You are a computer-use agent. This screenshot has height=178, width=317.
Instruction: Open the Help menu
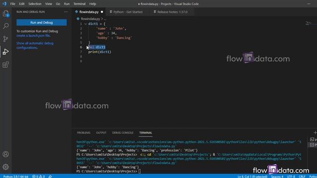pyautogui.click(x=93, y=4)
